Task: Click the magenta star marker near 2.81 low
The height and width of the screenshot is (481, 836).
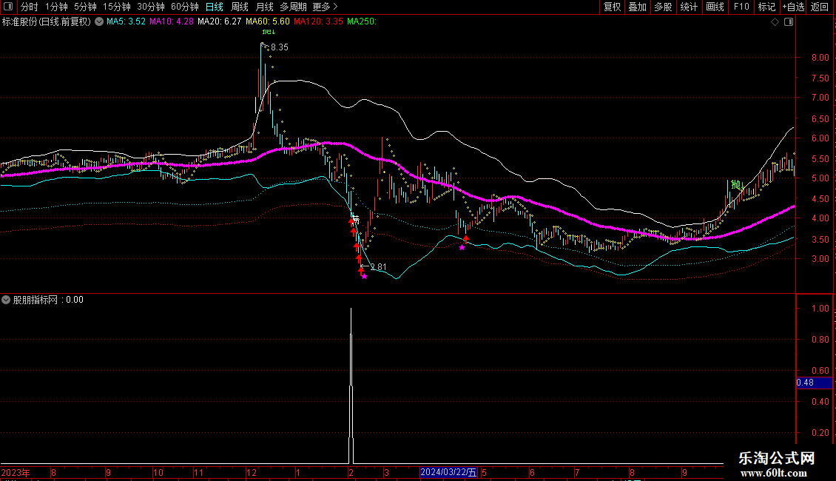Action: [364, 276]
